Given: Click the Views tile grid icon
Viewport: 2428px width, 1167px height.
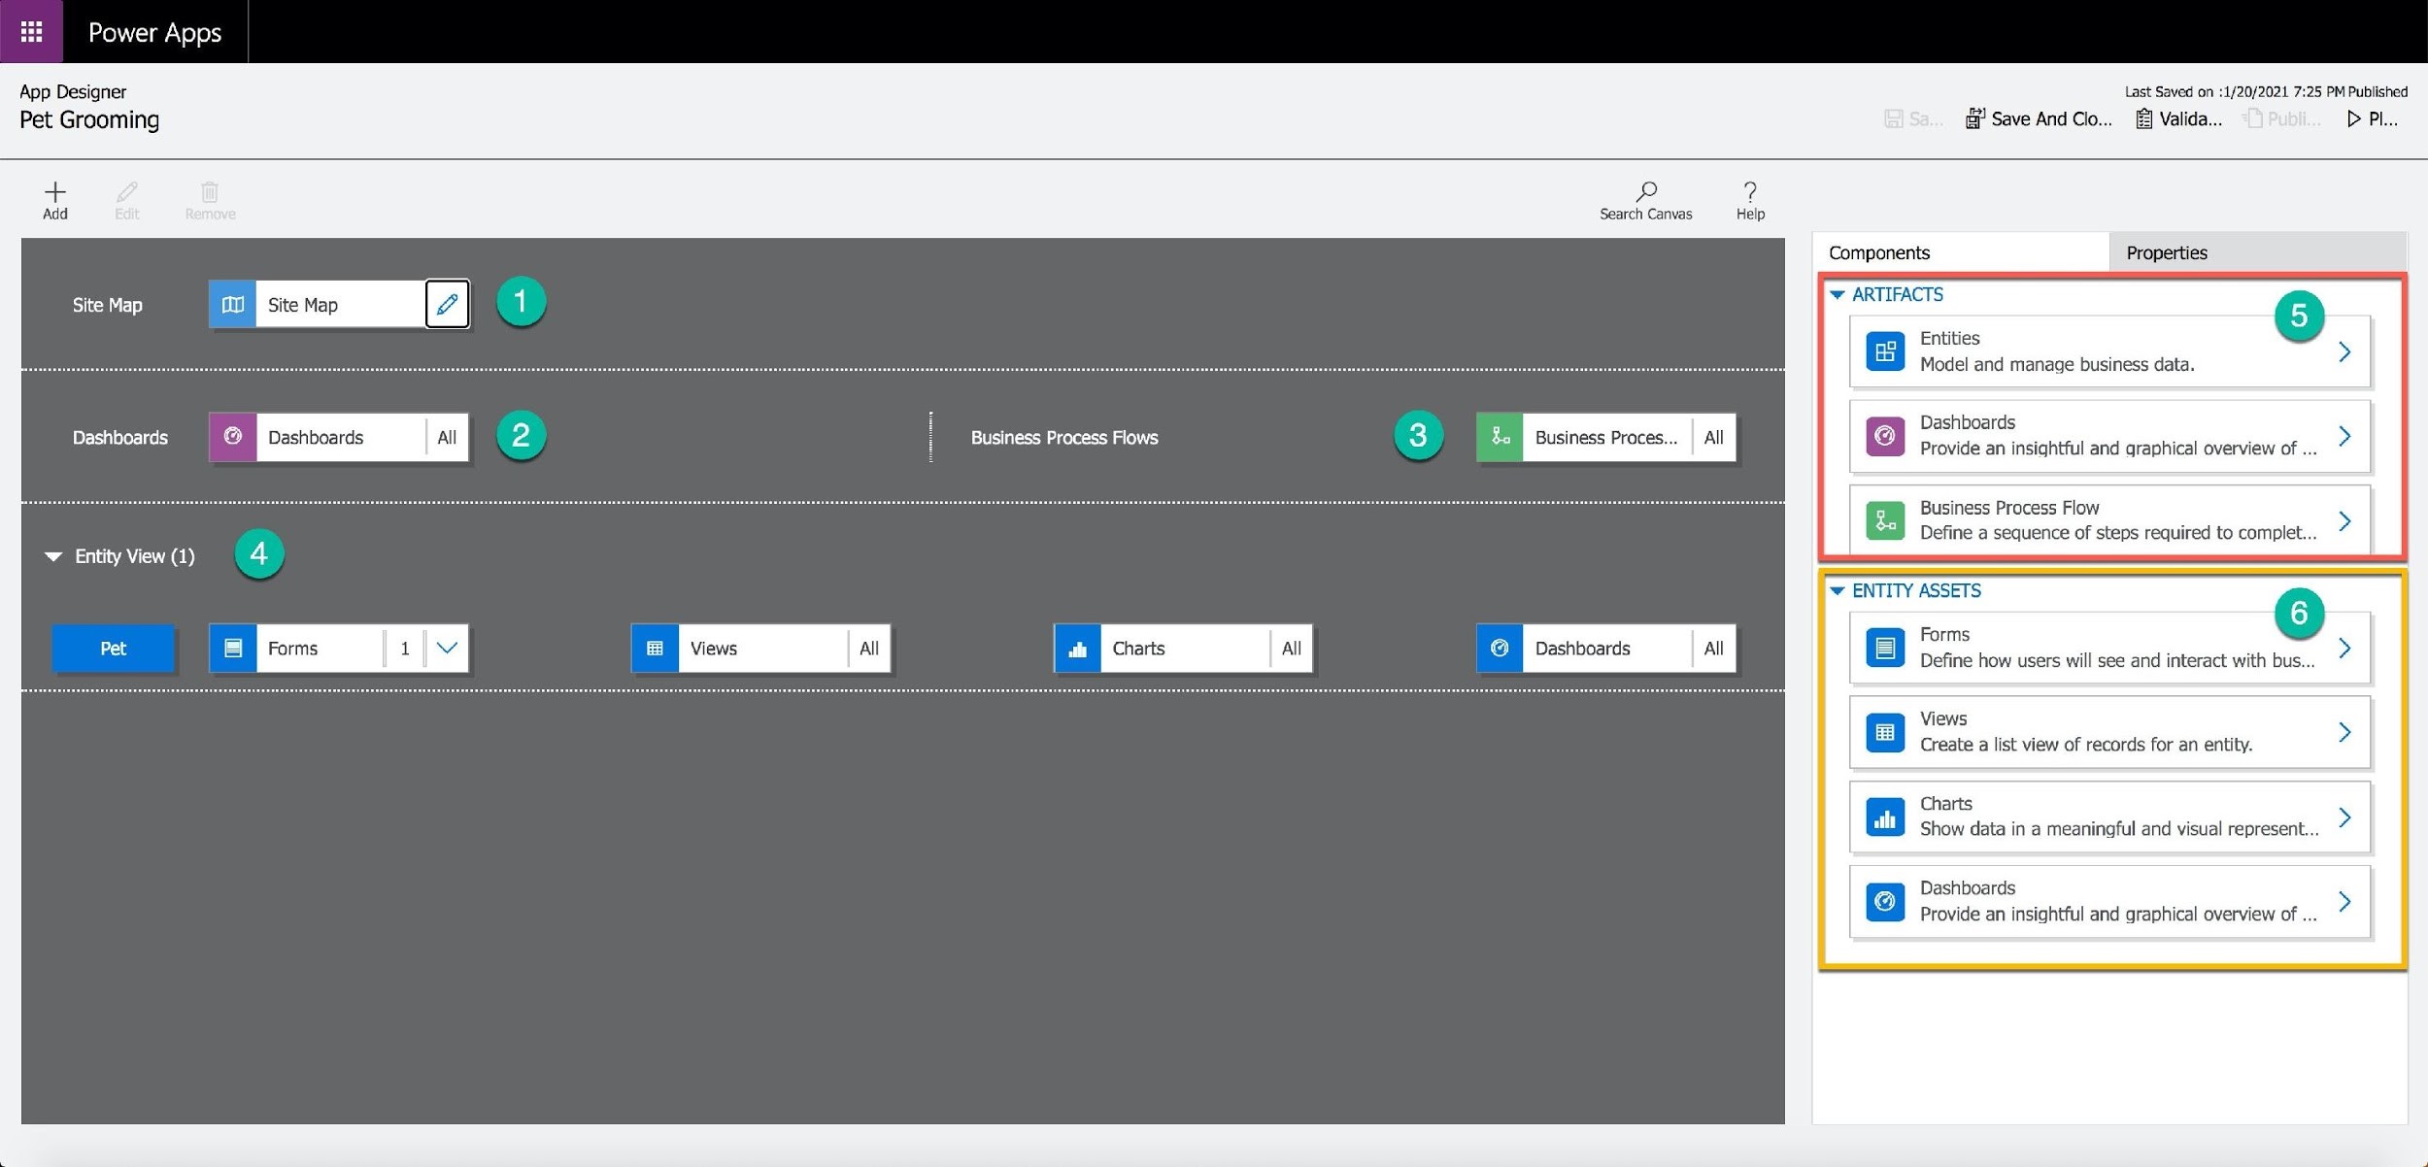Looking at the screenshot, I should coord(655,648).
